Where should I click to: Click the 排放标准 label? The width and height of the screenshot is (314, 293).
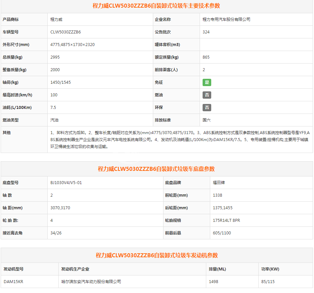[162, 120]
